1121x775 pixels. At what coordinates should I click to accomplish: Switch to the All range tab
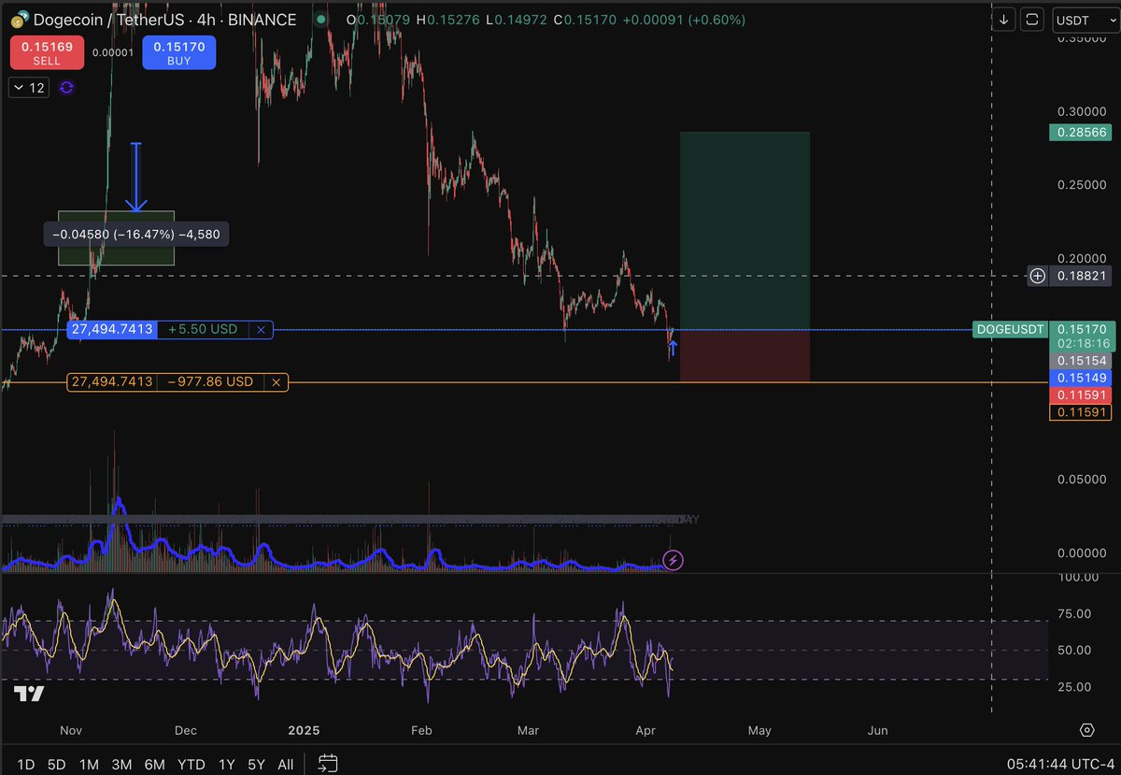(285, 764)
